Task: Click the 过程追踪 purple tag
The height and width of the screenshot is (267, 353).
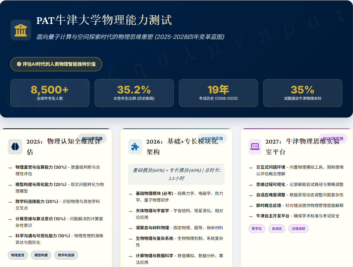Action: [x=298, y=229]
